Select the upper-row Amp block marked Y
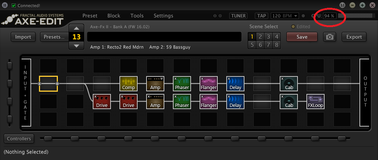The image size is (378, 160). 155,84
